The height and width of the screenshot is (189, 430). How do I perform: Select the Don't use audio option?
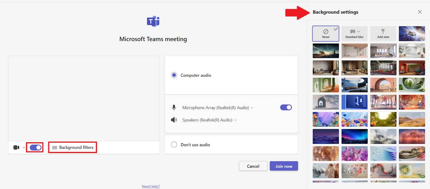pyautogui.click(x=174, y=145)
